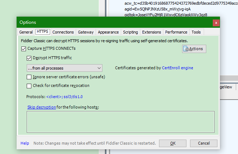
Task: Select the agid cookie line in background window
Action: (157, 9)
